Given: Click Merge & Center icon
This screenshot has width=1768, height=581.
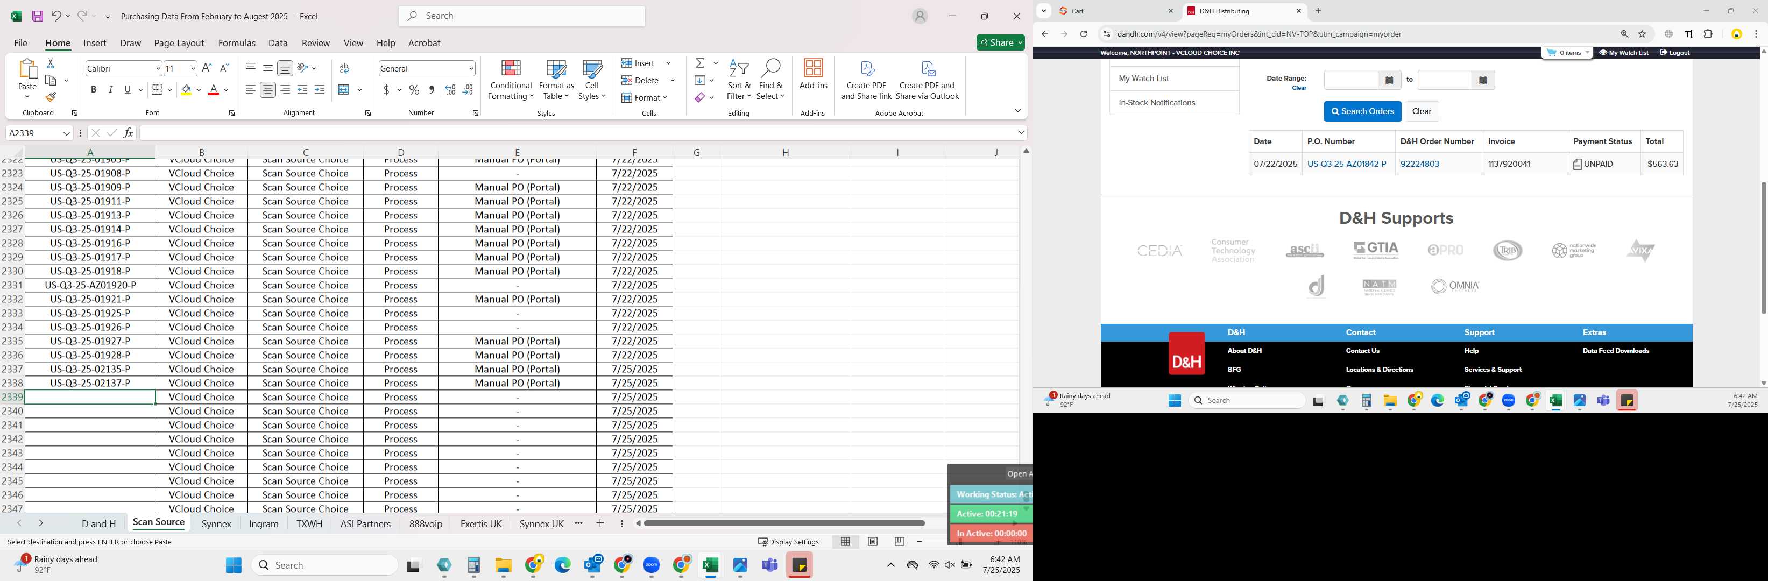Looking at the screenshot, I should pyautogui.click(x=344, y=90).
